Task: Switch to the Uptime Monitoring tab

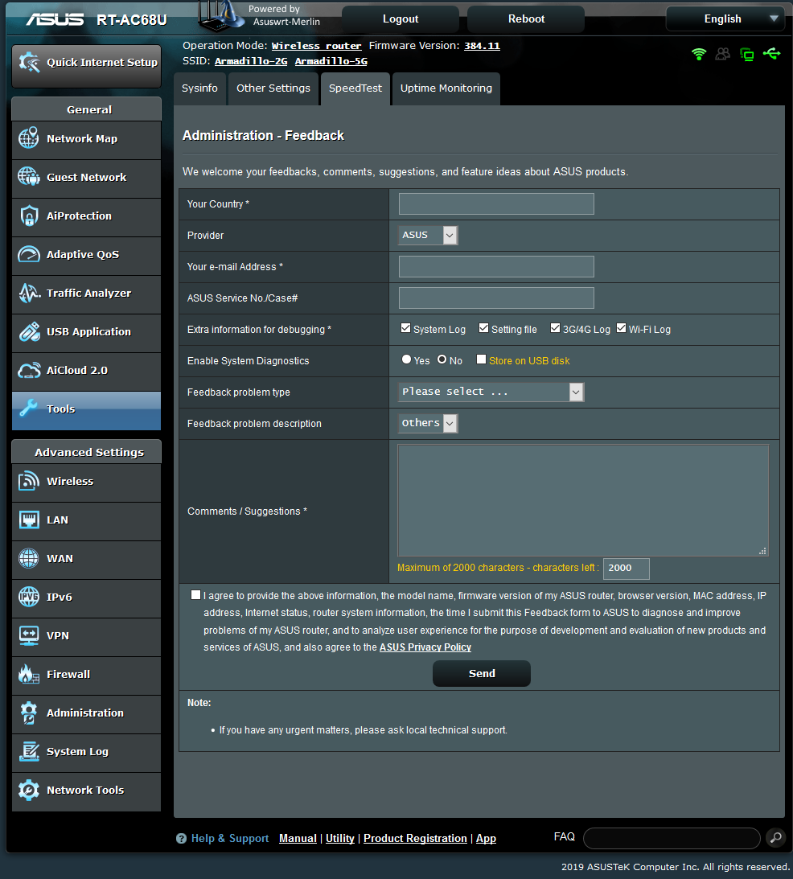Action: (x=446, y=88)
